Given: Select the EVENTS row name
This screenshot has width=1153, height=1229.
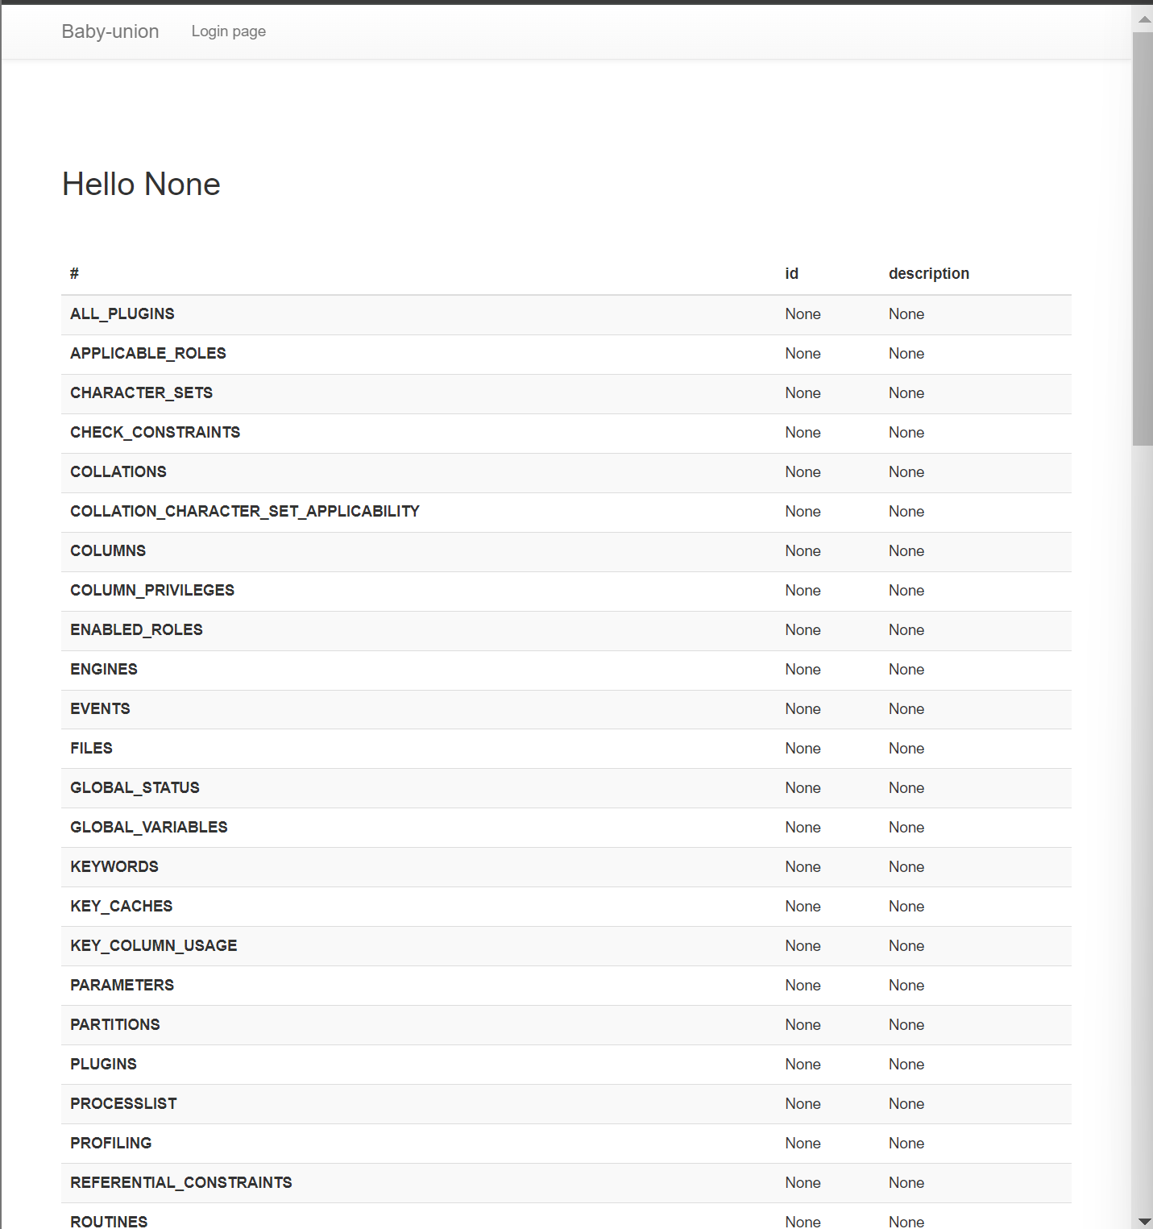Looking at the screenshot, I should tap(101, 709).
